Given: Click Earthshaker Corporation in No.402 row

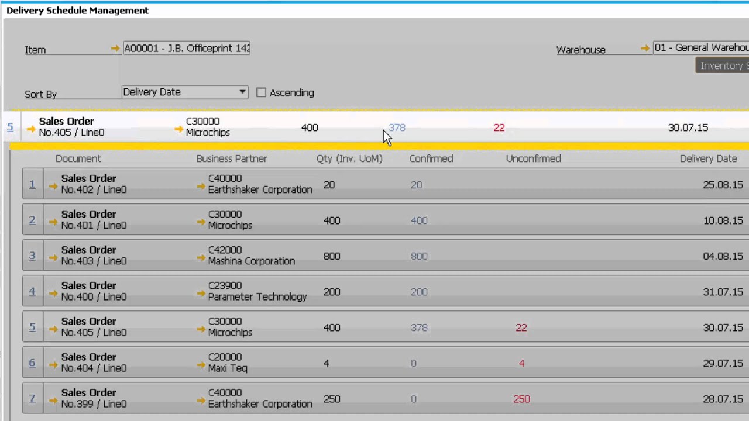Looking at the screenshot, I should coord(260,189).
